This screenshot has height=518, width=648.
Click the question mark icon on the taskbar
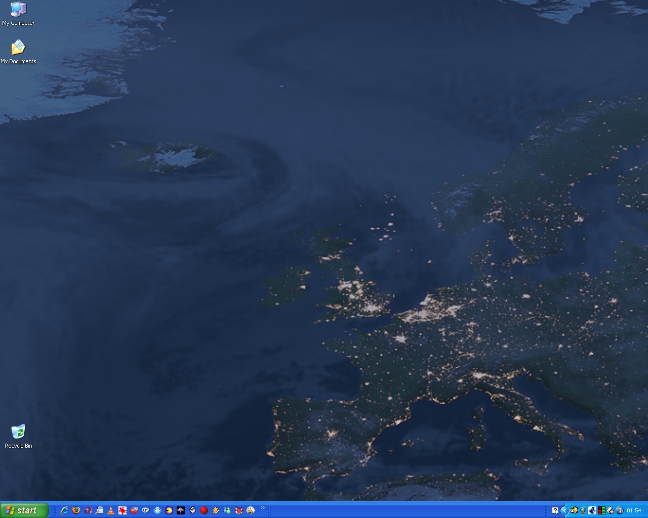pos(555,510)
